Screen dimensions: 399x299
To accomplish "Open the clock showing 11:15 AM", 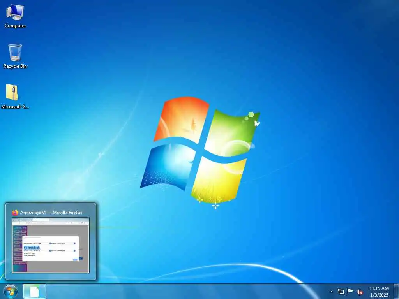I will (x=379, y=292).
